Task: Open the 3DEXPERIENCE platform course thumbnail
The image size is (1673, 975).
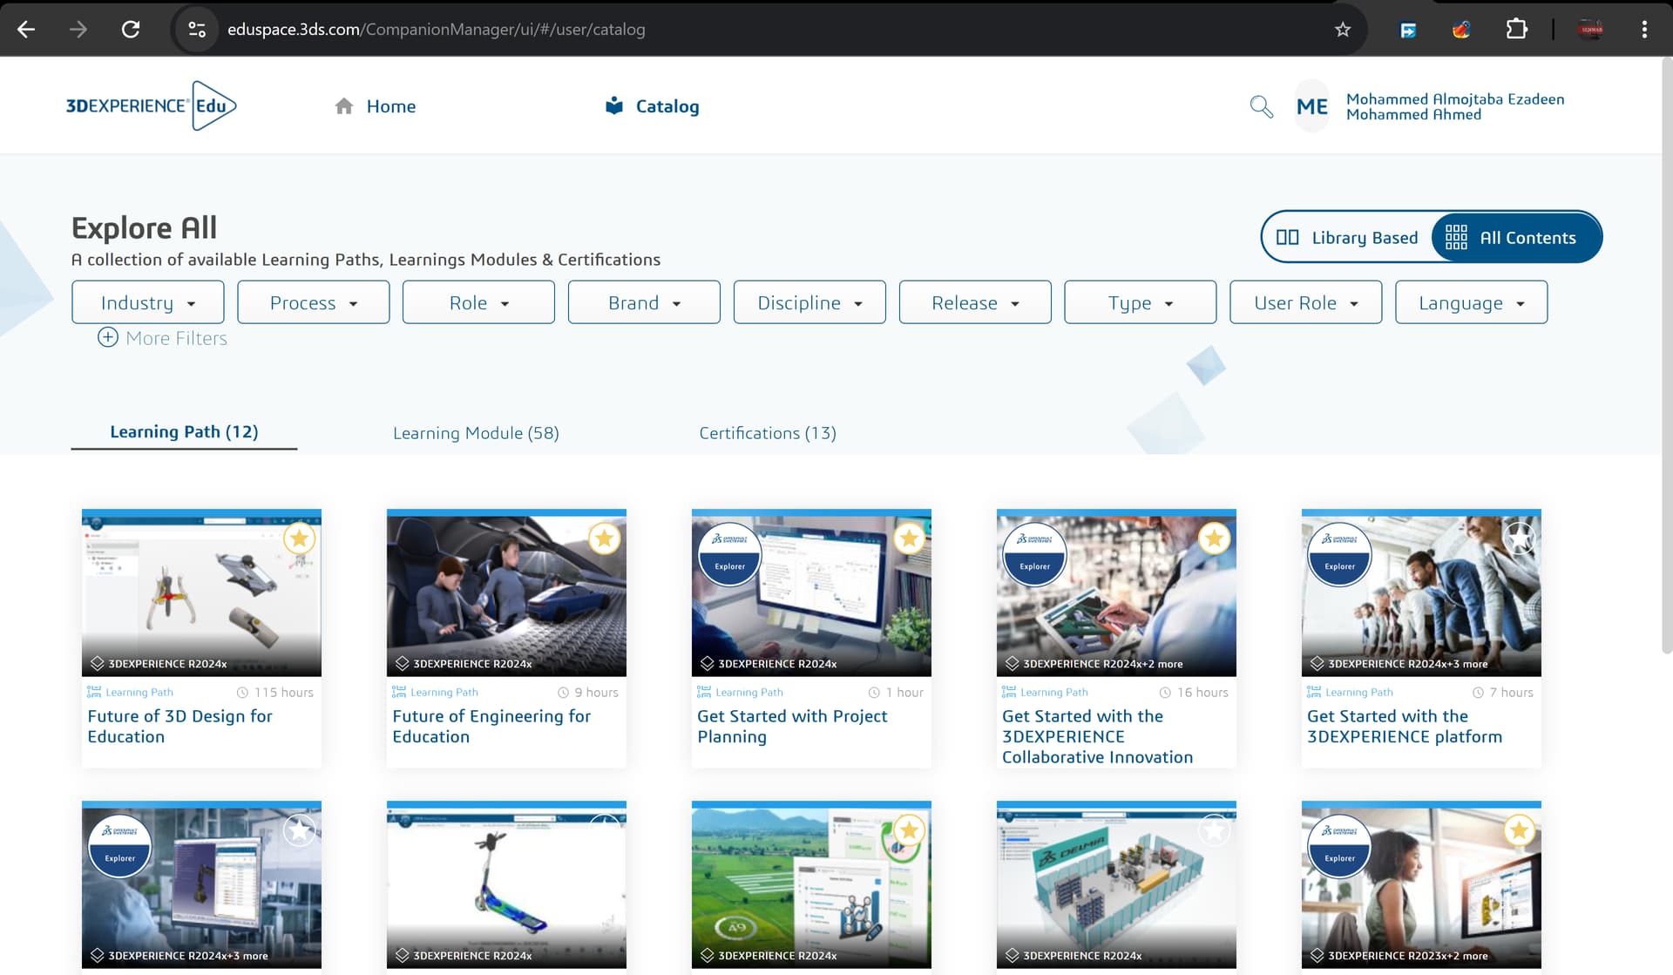Action: [x=1420, y=601]
